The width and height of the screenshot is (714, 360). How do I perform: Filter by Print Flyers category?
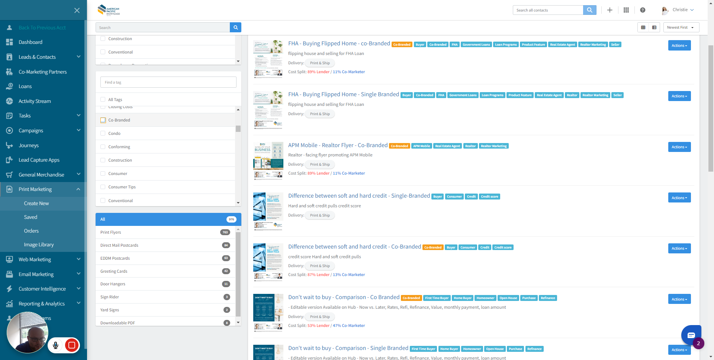pyautogui.click(x=165, y=232)
